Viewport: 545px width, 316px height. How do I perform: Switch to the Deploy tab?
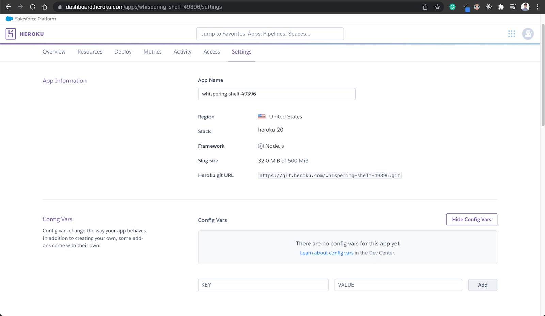pyautogui.click(x=123, y=52)
